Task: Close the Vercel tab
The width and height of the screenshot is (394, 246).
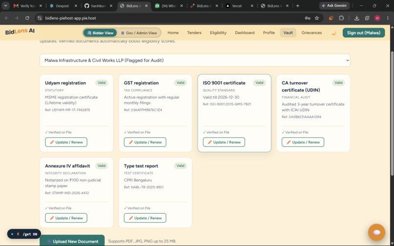Action: click(x=252, y=6)
